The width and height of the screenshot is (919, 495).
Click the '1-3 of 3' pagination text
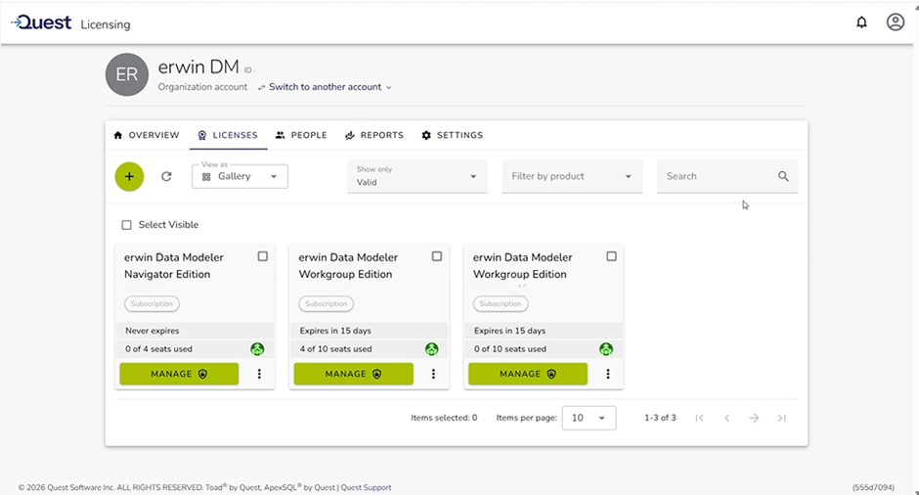[x=660, y=418]
